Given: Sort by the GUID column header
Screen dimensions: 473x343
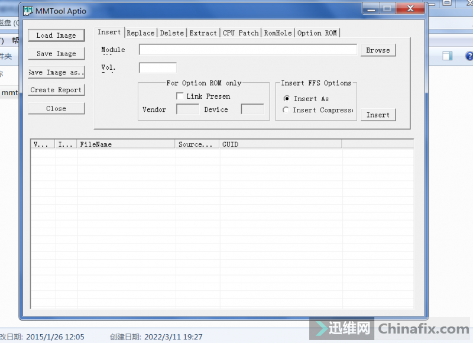Looking at the screenshot, I should (x=280, y=144).
